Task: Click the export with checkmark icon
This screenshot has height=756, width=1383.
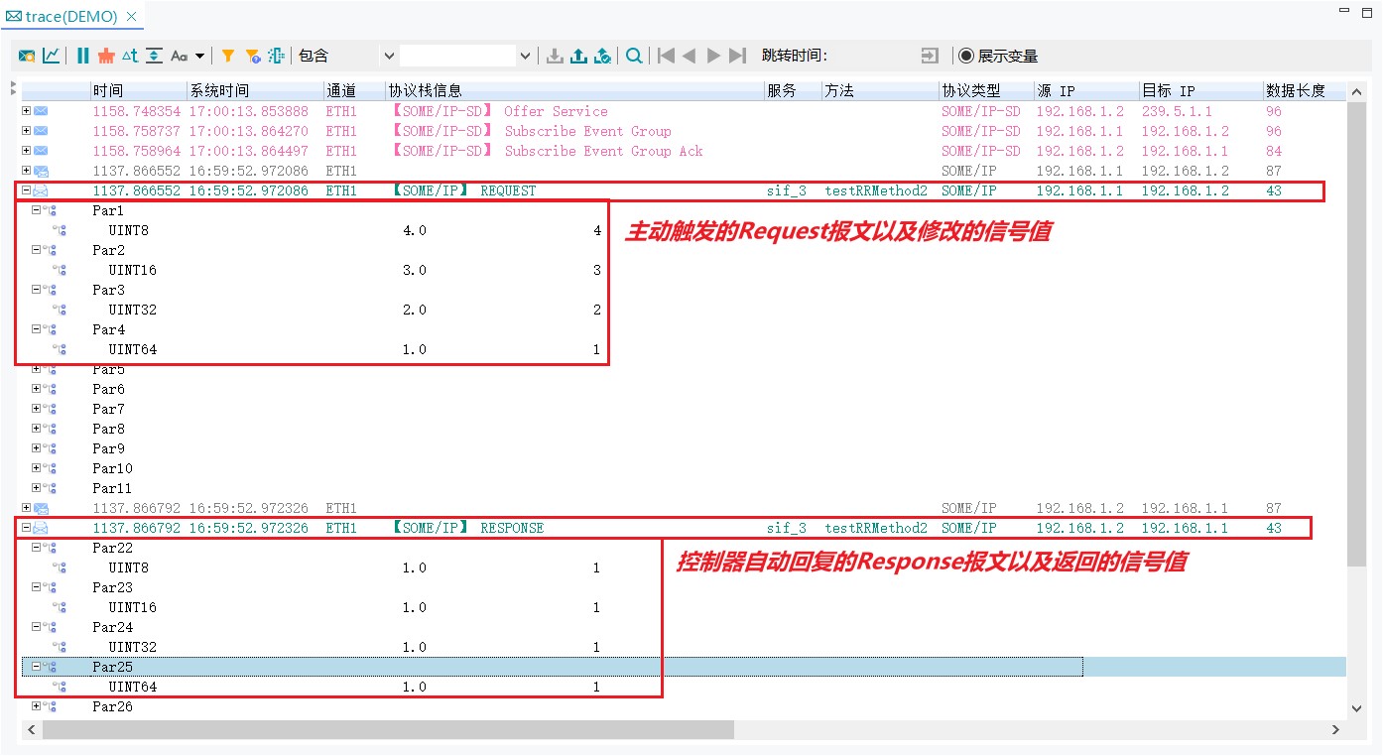Action: click(x=602, y=57)
